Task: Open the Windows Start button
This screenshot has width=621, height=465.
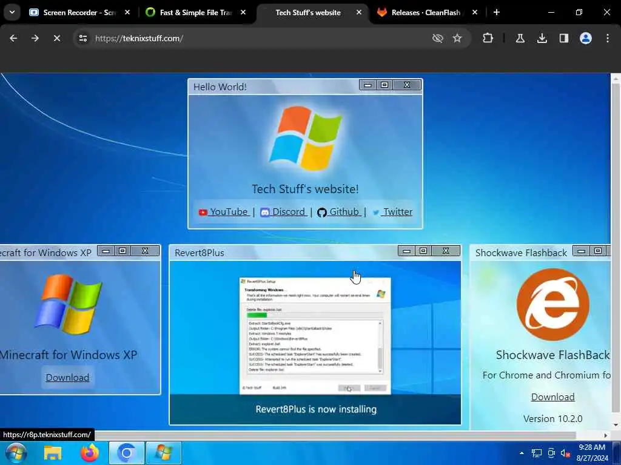Action: (16, 453)
